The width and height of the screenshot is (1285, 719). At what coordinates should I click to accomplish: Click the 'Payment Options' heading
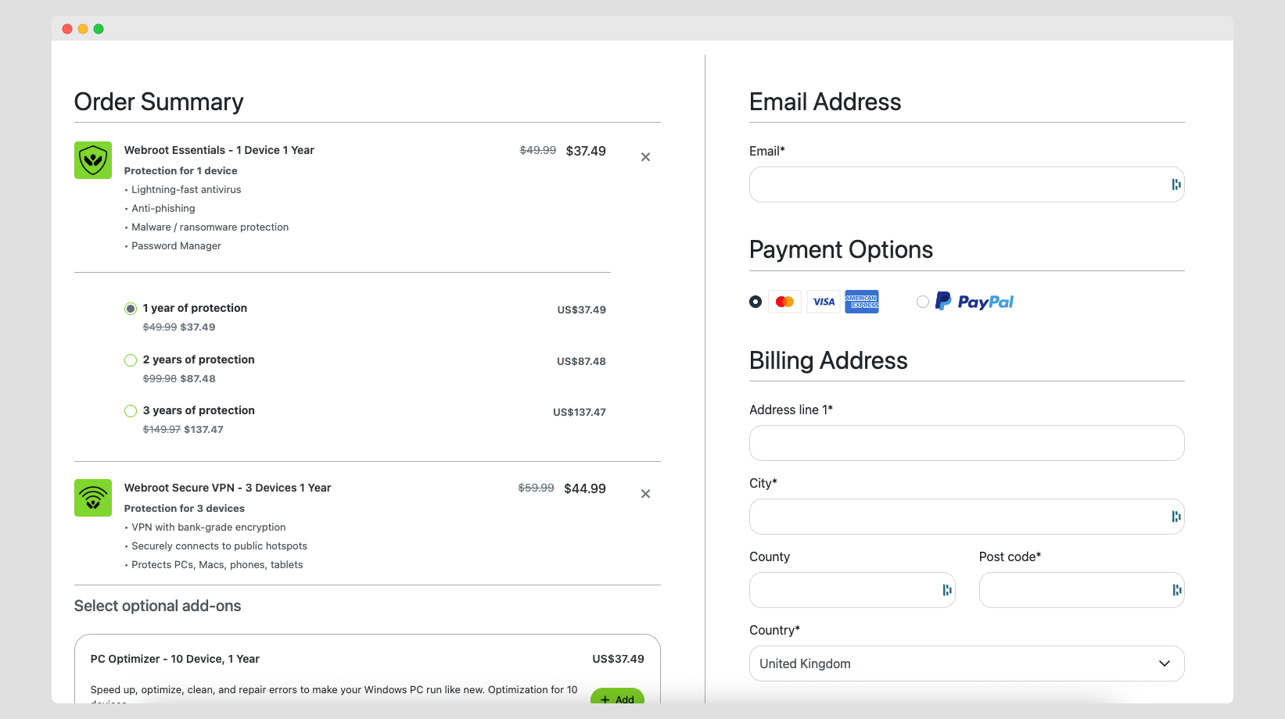point(842,249)
